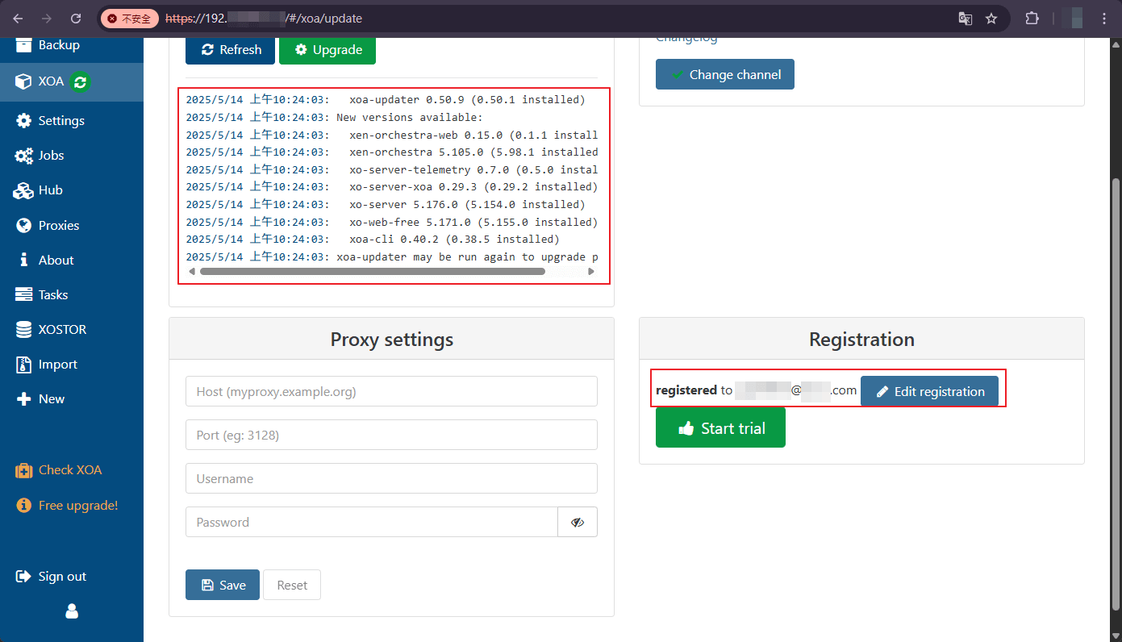Toggle password visibility eye icon
The height and width of the screenshot is (642, 1122).
(x=578, y=522)
